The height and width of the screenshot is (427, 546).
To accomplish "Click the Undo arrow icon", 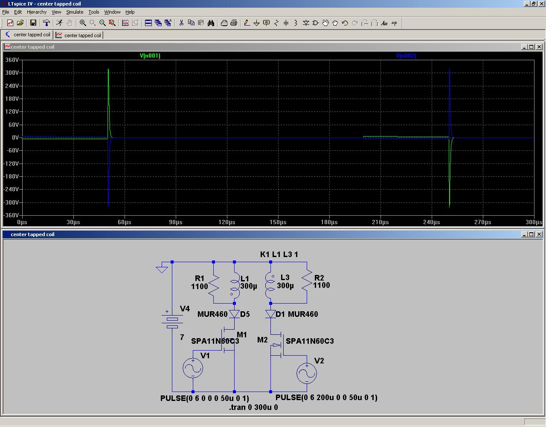I will click(x=345, y=23).
